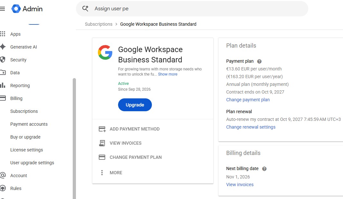Viewport: 343px width, 199px height.
Task: Click the Generative AI sparkle icon
Action: click(x=3, y=47)
